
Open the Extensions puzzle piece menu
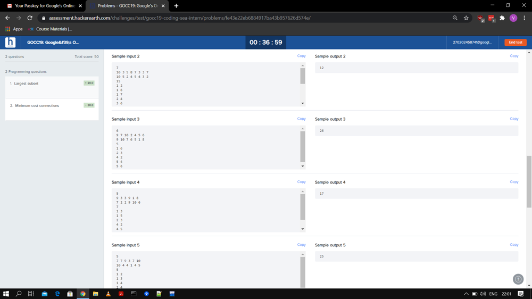[x=502, y=18]
